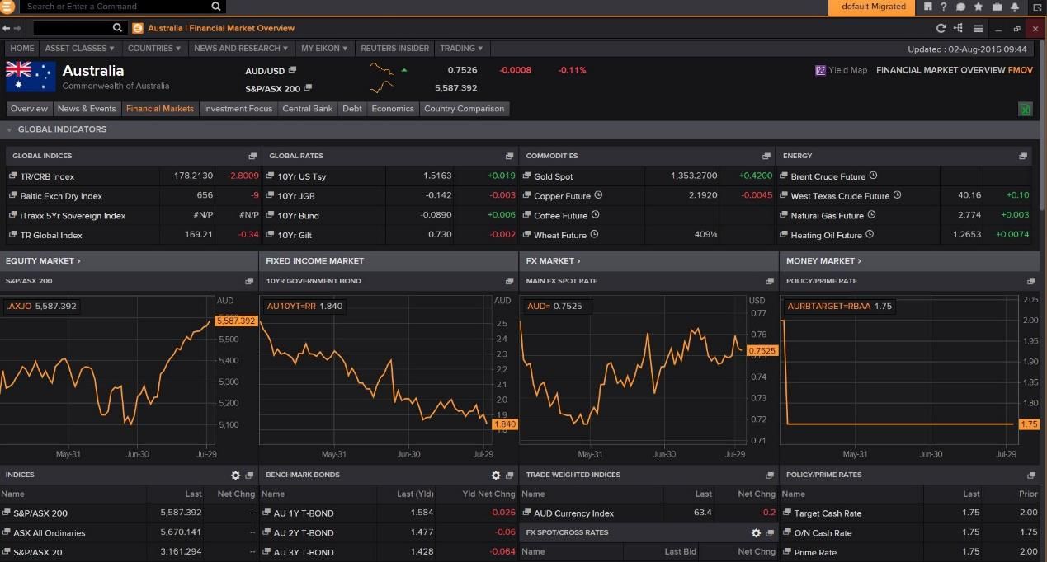This screenshot has width=1047, height=562.
Task: Open the hamburger menu in page toolbar
Action: point(978,28)
